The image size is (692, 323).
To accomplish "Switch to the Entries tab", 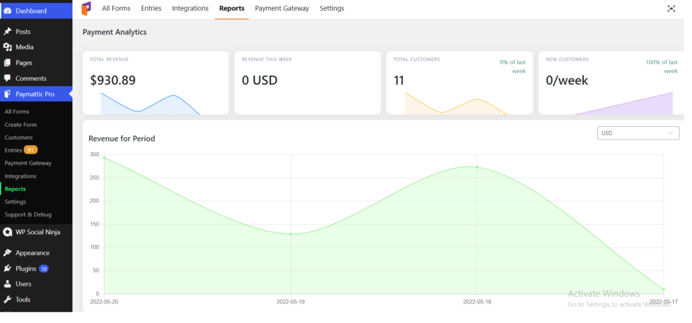I will 151,8.
